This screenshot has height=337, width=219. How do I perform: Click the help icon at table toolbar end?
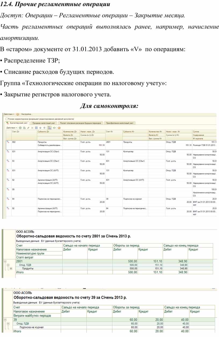[59, 128]
